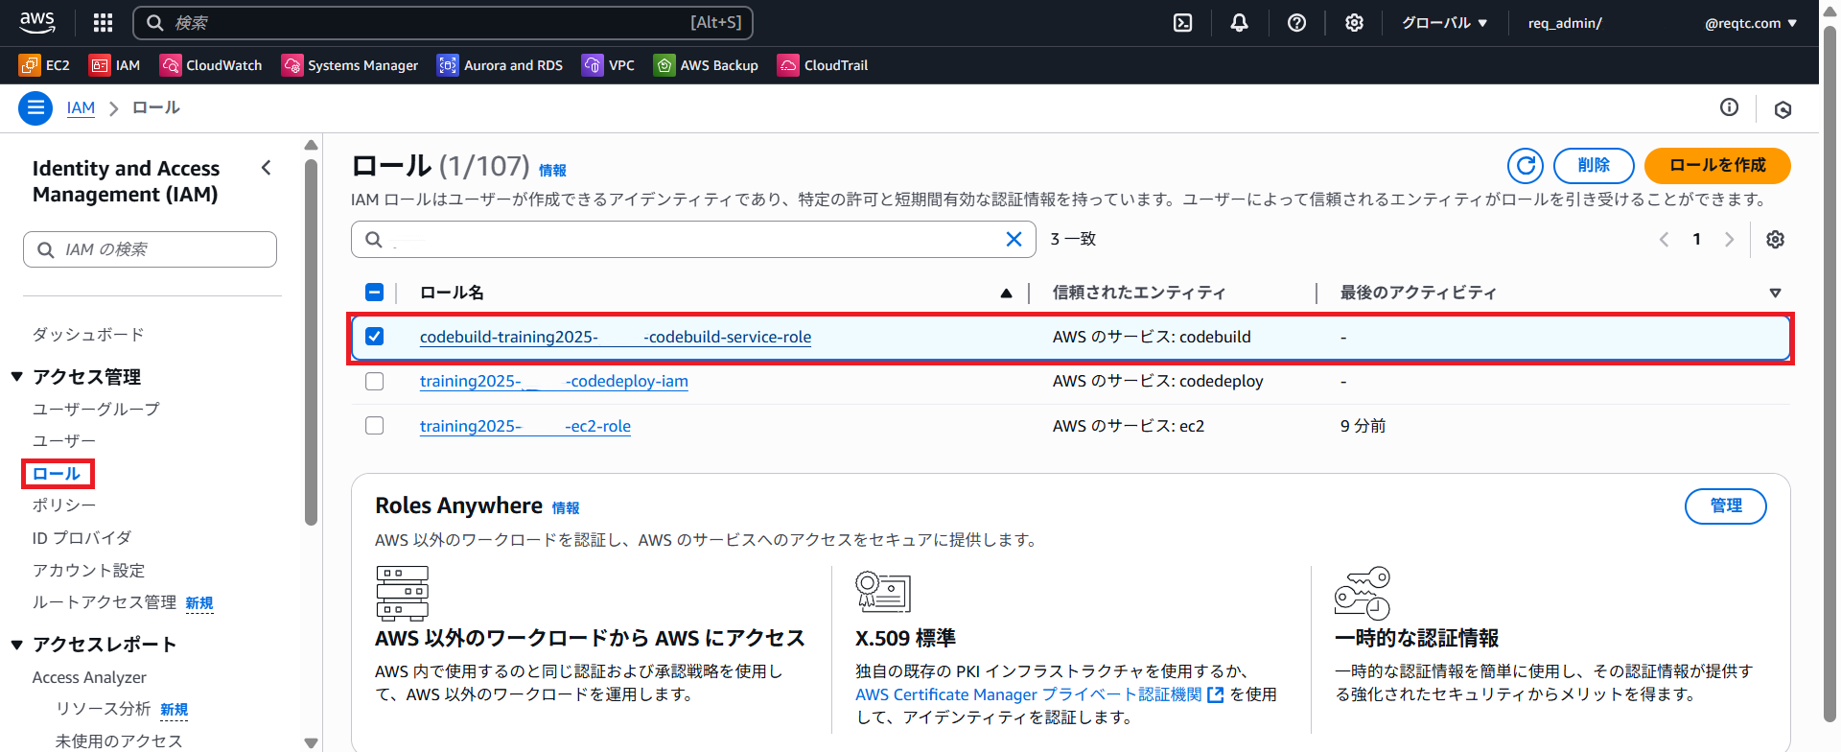The width and height of the screenshot is (1841, 752).
Task: Collapse the アクセスレポート section
Action: 17,645
